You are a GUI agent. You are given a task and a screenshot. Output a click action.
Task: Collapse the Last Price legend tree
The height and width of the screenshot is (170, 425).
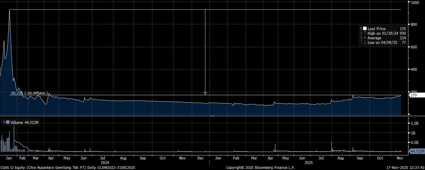361,29
